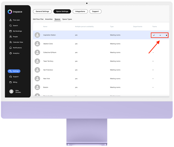Open the Analytics section

pyautogui.click(x=14, y=53)
